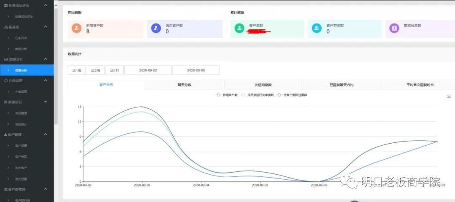
Task: Switch to the 已回复聊天占比 tab
Action: pos(342,85)
